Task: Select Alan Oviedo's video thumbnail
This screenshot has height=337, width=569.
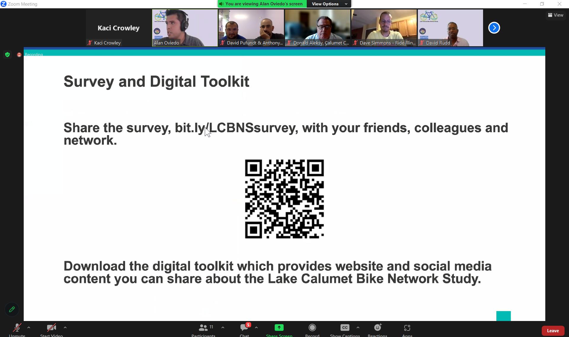Action: pyautogui.click(x=185, y=28)
